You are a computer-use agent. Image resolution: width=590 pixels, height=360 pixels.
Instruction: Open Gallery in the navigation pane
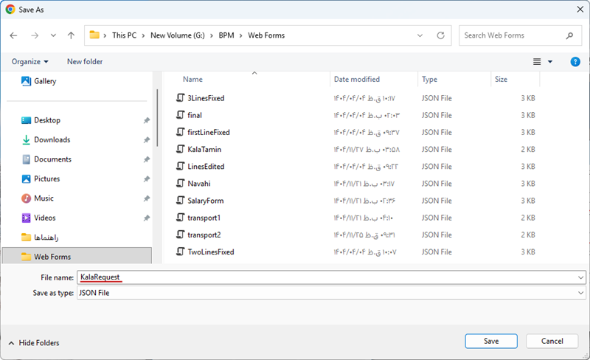pos(44,81)
